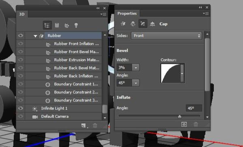Image resolution: width=243 pixels, height=147 pixels.
Task: Open the Sides dropdown set to Front
Action: coord(166,36)
